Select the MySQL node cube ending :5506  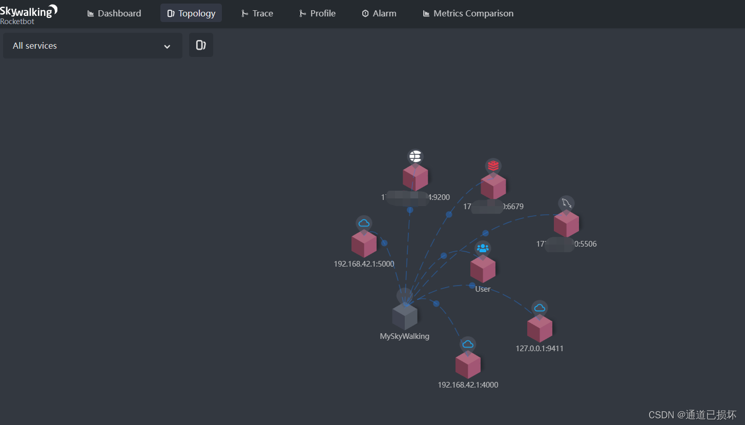[x=566, y=224]
